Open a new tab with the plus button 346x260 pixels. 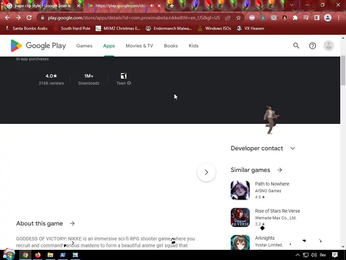coord(172,6)
